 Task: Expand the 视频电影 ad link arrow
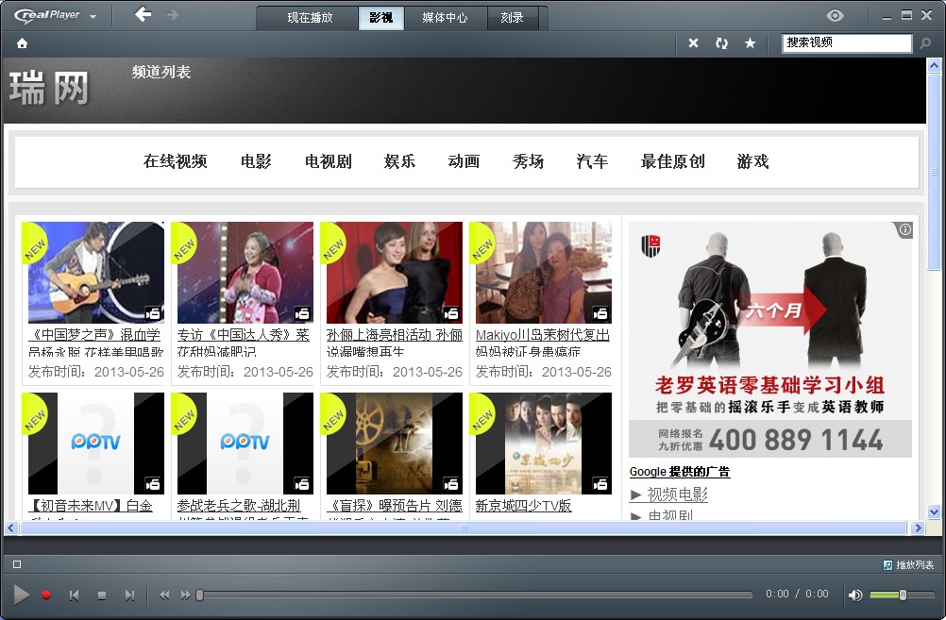click(635, 494)
